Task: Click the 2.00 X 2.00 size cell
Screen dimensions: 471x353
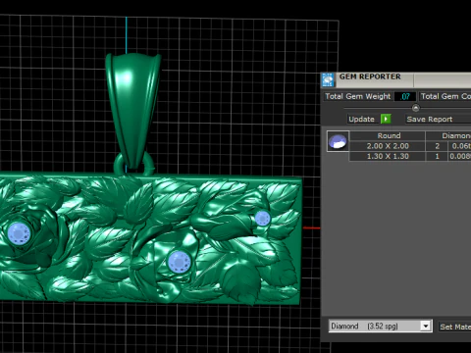Action: (x=388, y=146)
